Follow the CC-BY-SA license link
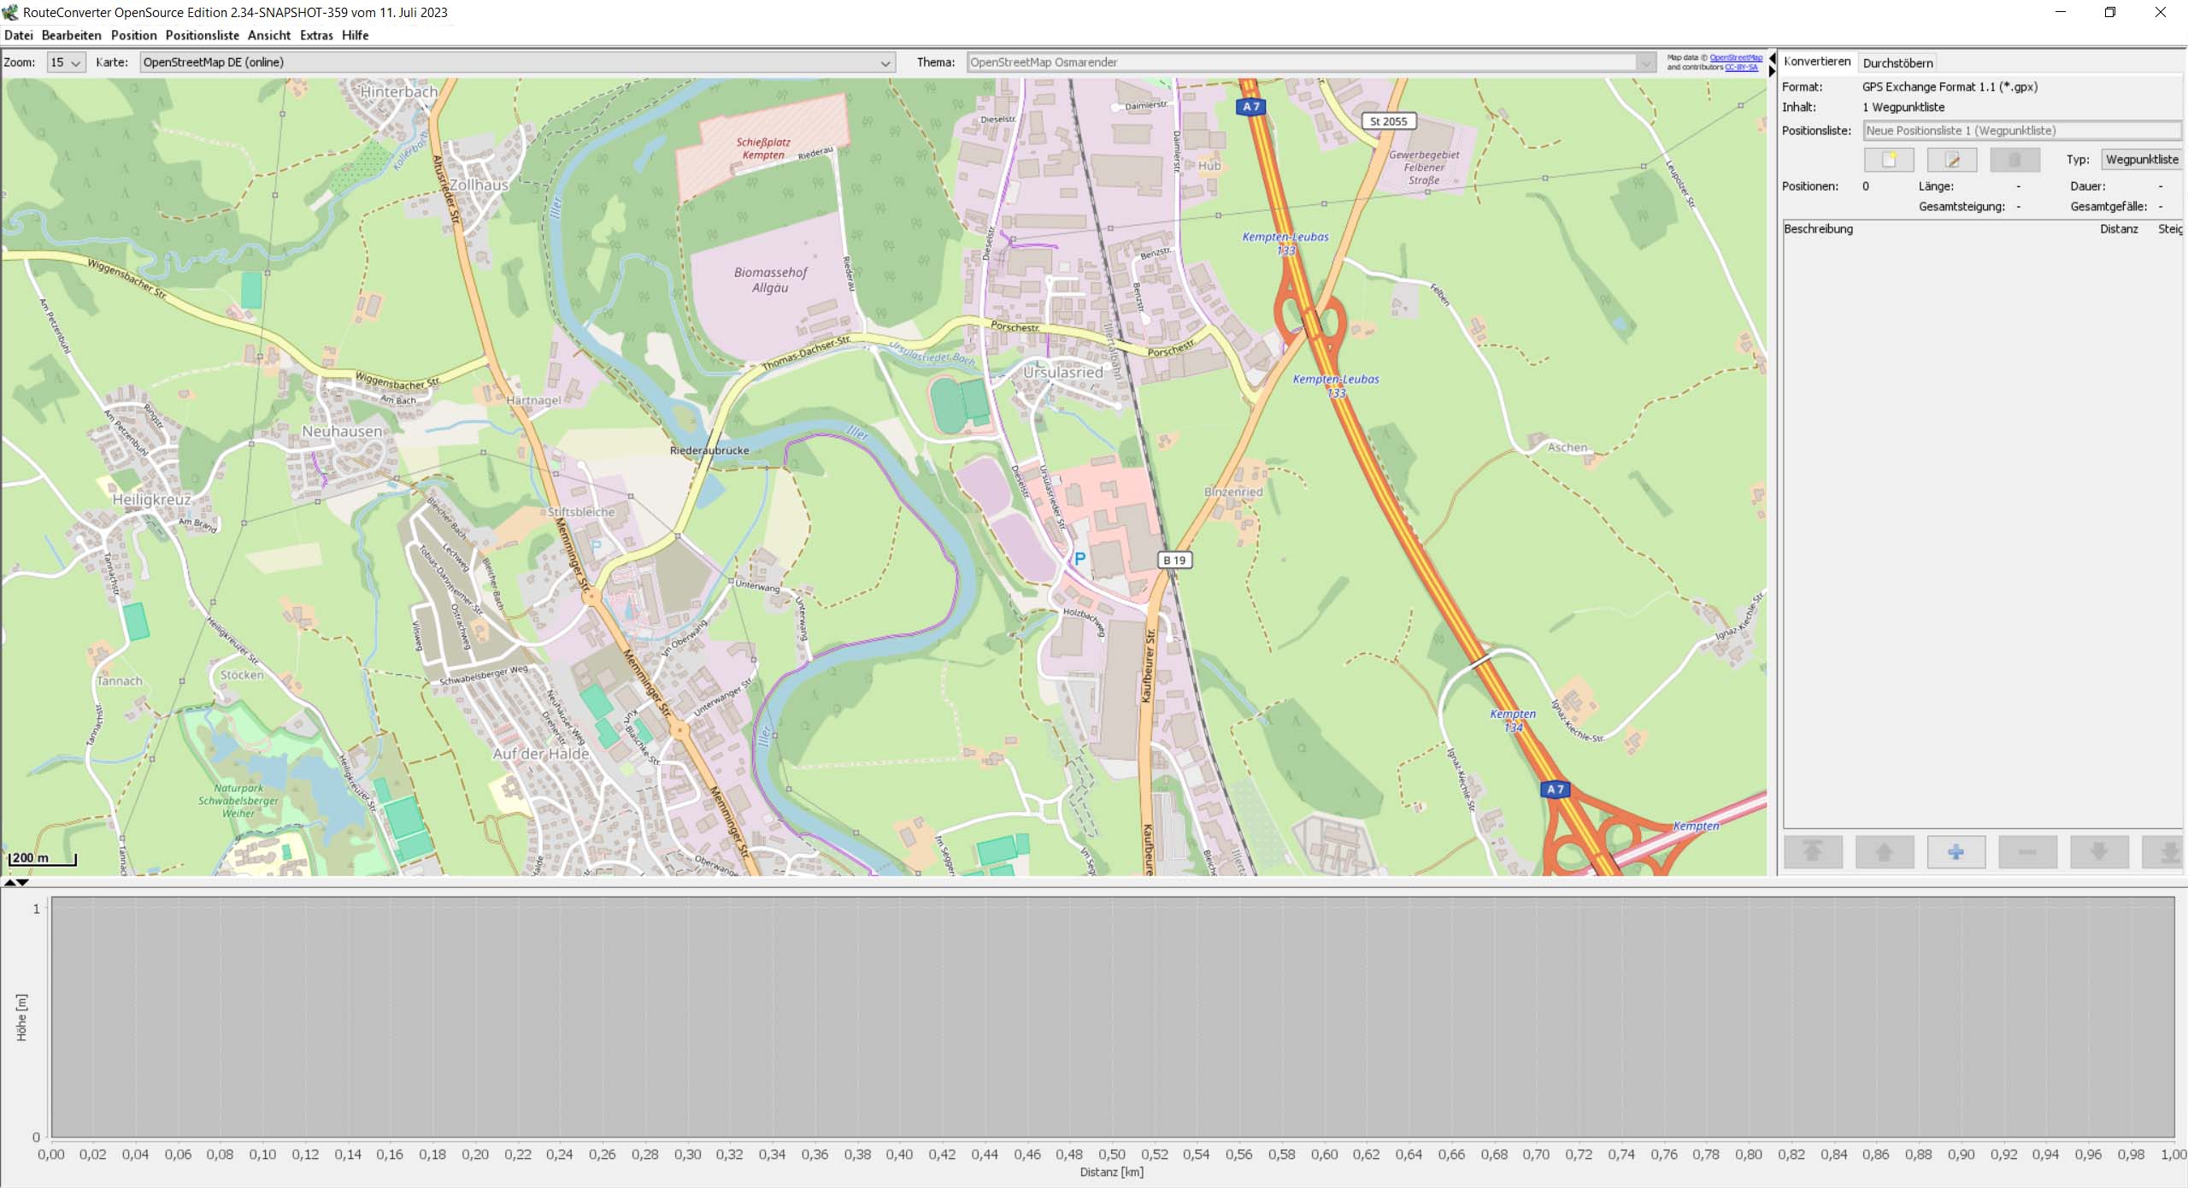 pyautogui.click(x=1741, y=67)
